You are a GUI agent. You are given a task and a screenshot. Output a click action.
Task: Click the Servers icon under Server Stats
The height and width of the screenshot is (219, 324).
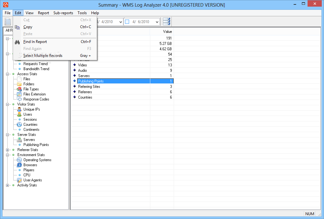coord(19,140)
